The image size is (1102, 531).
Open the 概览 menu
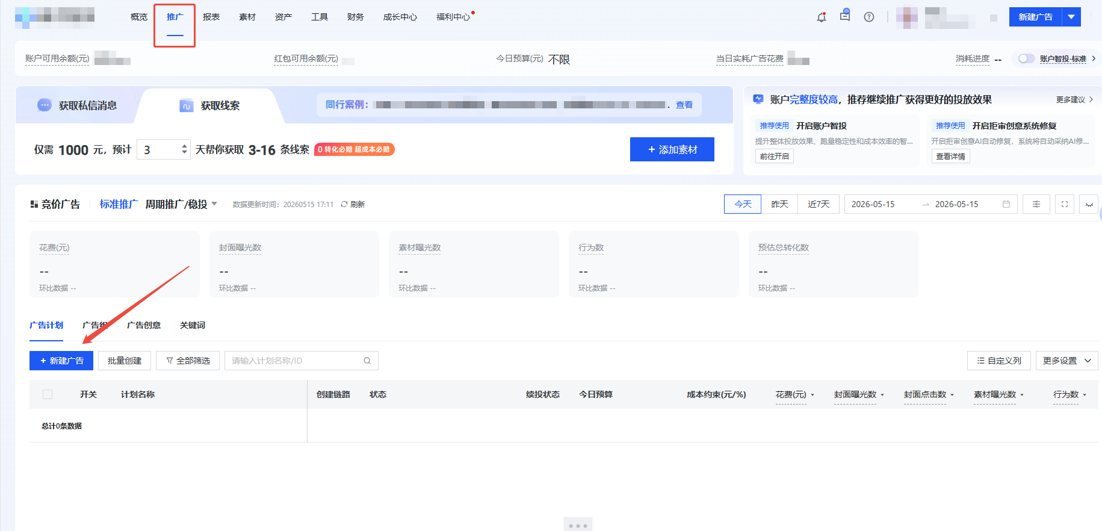tap(139, 17)
